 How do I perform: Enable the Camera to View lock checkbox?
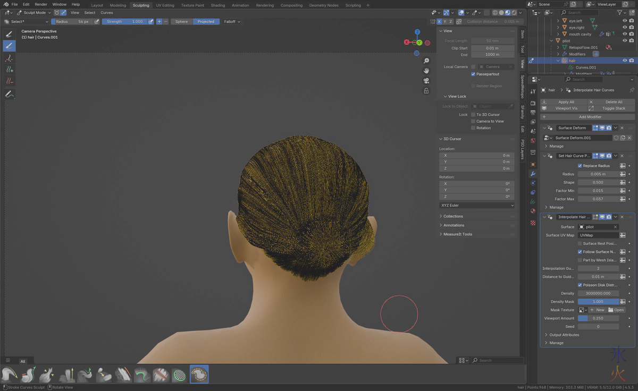click(473, 121)
